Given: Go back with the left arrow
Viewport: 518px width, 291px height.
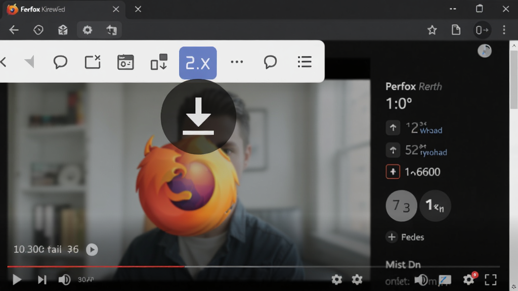Looking at the screenshot, I should point(14,30).
